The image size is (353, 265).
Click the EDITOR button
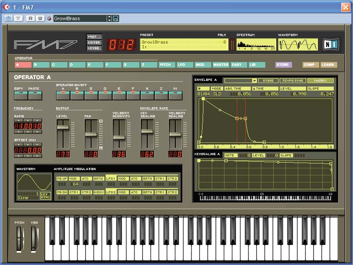94,42
